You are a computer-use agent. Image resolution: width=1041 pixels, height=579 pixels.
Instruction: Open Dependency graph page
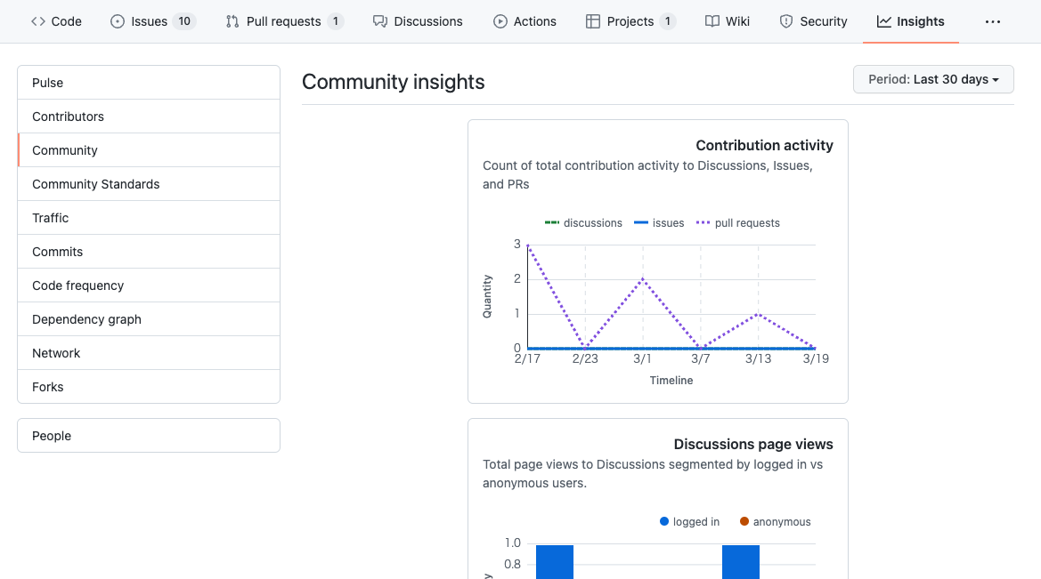pyautogui.click(x=149, y=319)
